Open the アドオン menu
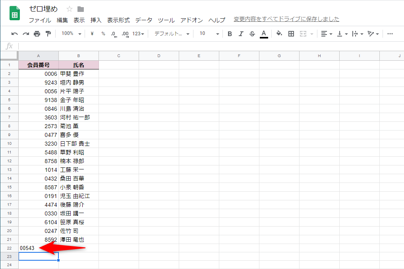The height and width of the screenshot is (269, 404). (x=191, y=20)
